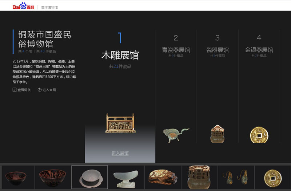This screenshot has height=191, width=291.
Task: Open the celadon pillow thumbnail
Action: pos(126,178)
